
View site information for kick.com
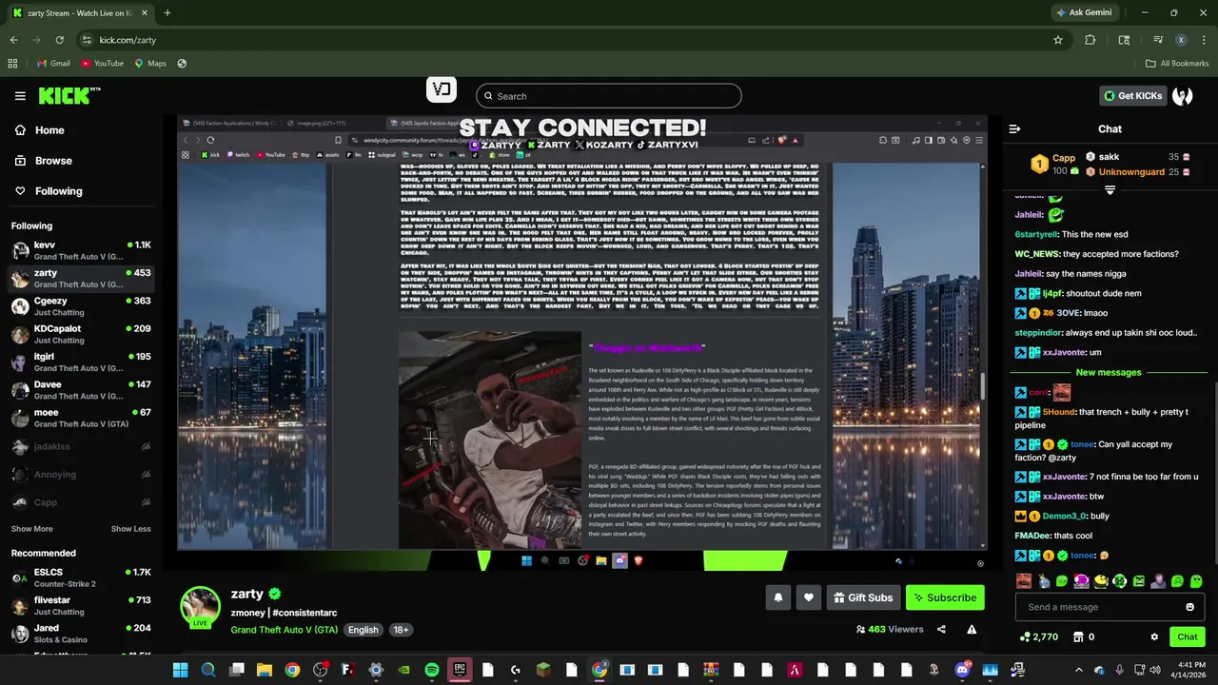click(x=87, y=40)
